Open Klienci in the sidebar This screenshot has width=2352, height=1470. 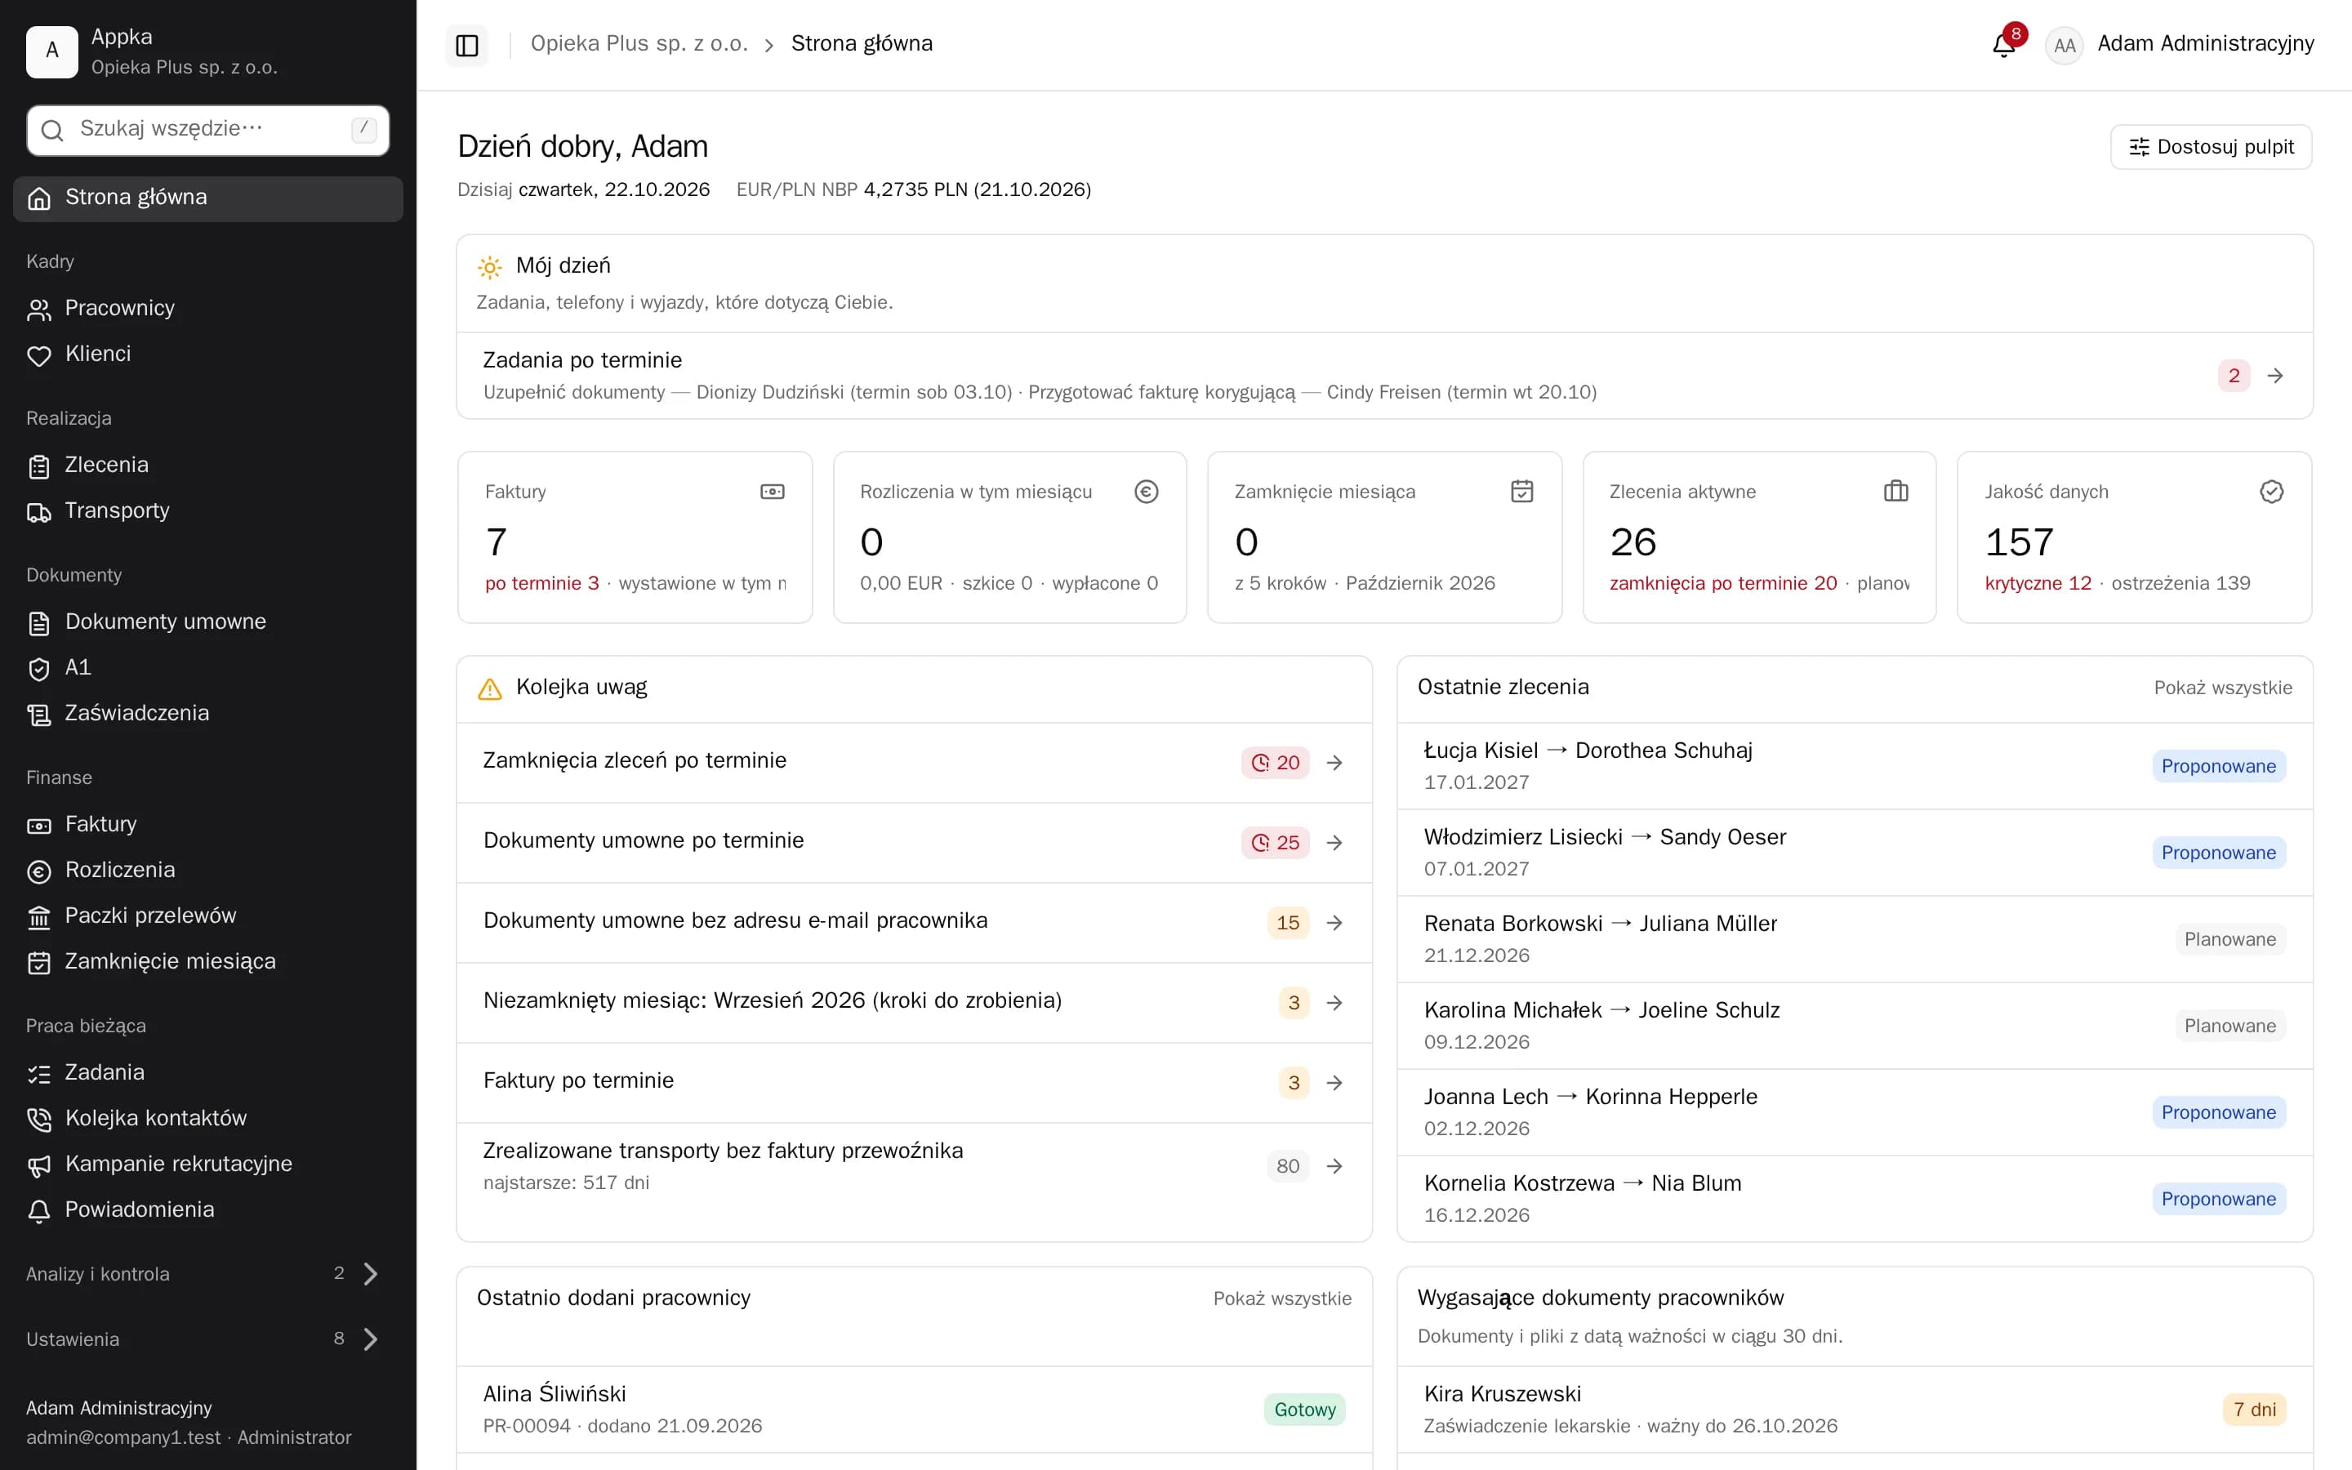click(x=208, y=355)
